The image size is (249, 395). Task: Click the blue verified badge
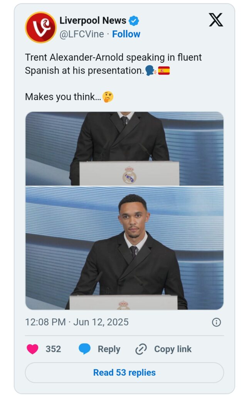coord(134,21)
